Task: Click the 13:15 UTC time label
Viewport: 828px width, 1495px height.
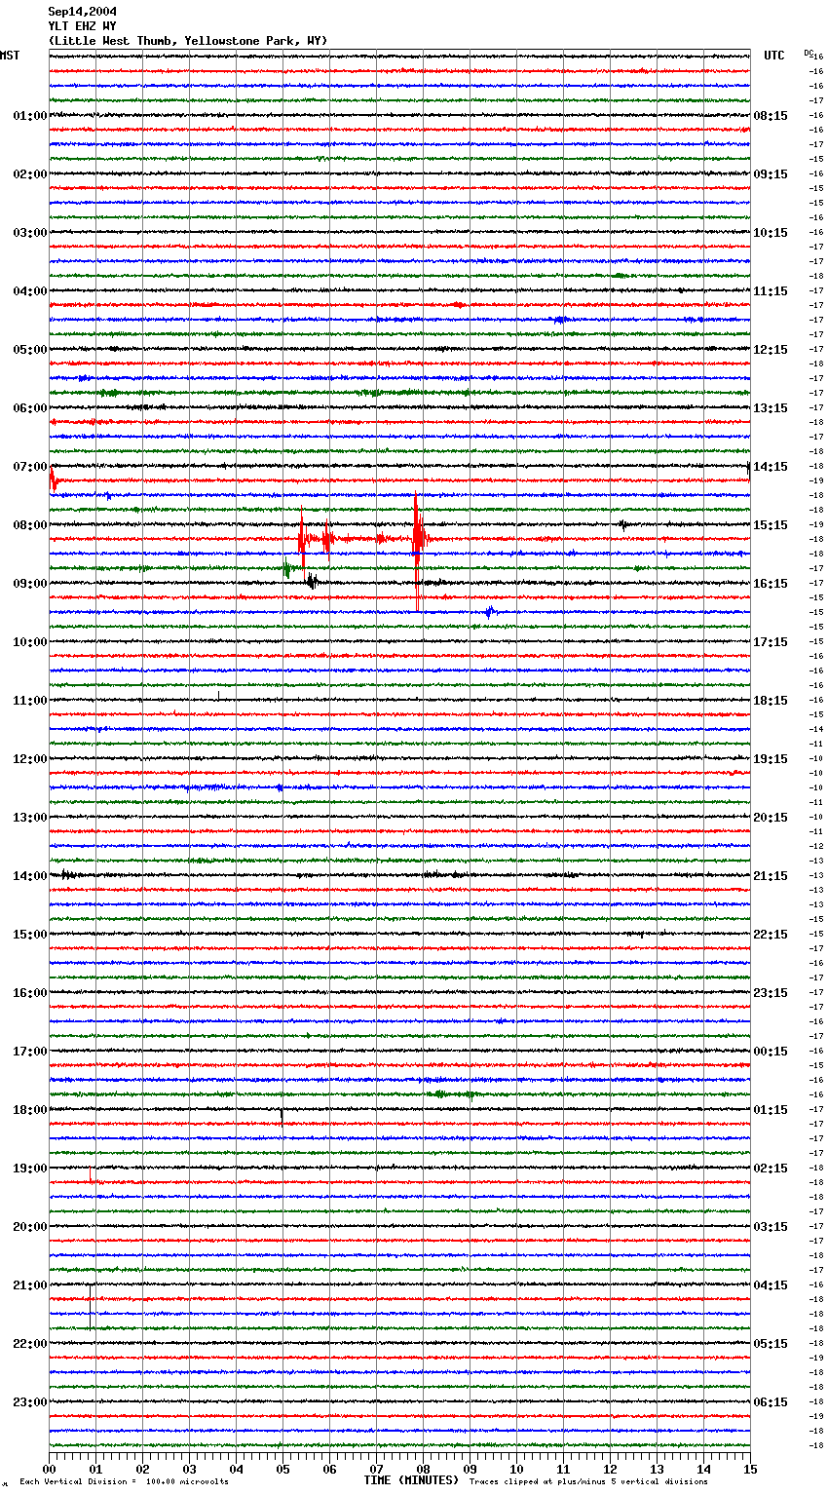Action: (x=771, y=408)
